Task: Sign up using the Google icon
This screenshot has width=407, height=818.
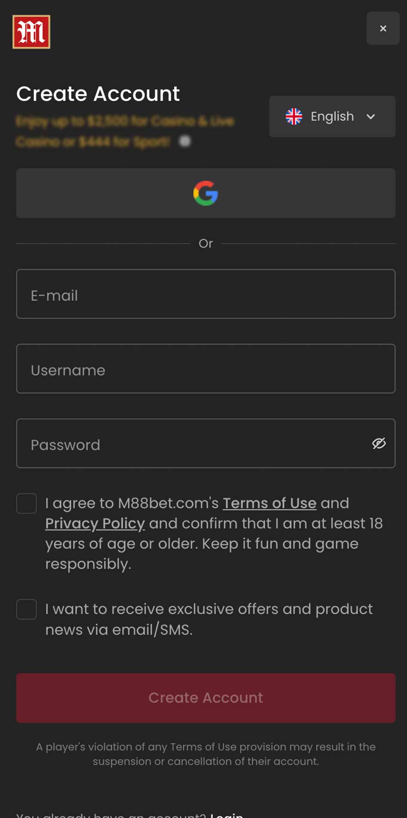Action: [x=206, y=193]
